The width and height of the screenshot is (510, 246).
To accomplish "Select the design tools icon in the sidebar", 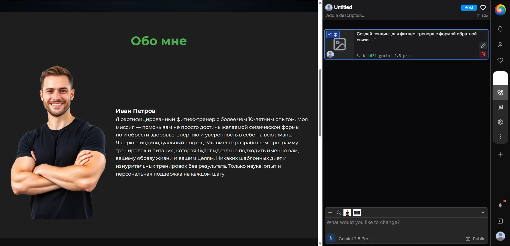I will point(500,92).
